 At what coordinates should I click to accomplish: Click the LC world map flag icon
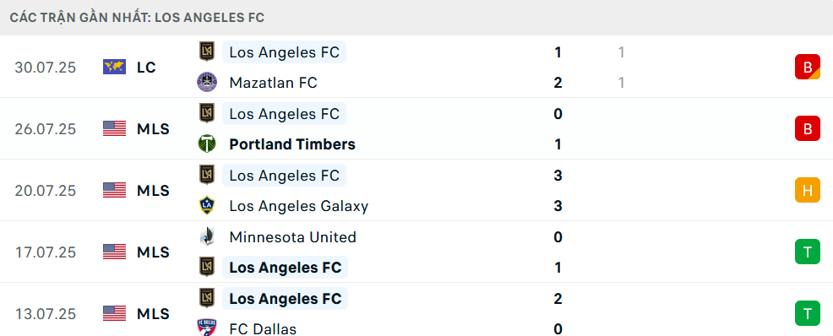(x=114, y=67)
